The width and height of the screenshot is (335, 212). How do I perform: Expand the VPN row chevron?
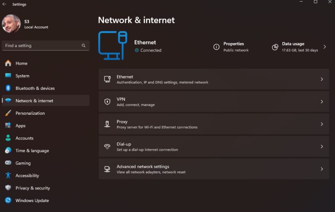tap(322, 102)
